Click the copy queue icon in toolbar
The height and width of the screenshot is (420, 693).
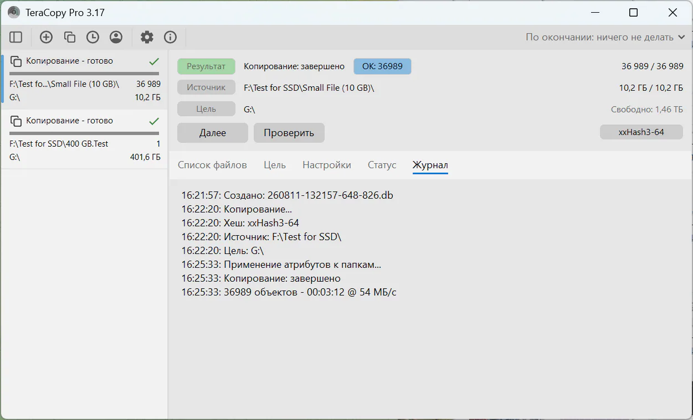[x=69, y=37]
